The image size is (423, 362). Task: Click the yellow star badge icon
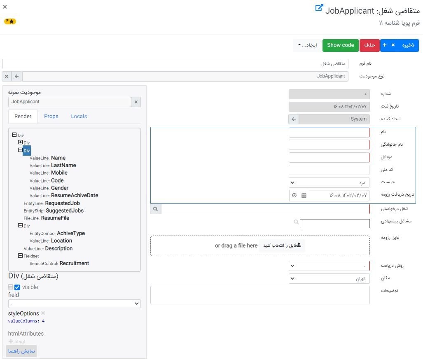click(x=10, y=21)
